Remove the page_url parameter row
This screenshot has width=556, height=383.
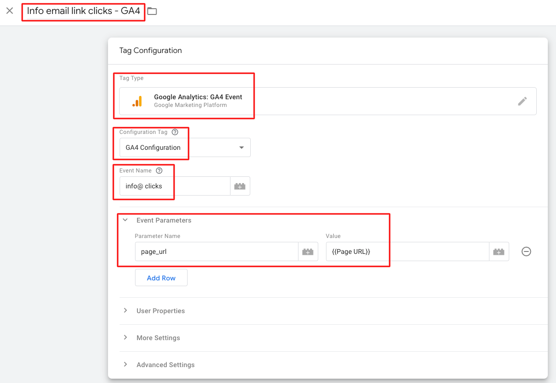pos(526,251)
